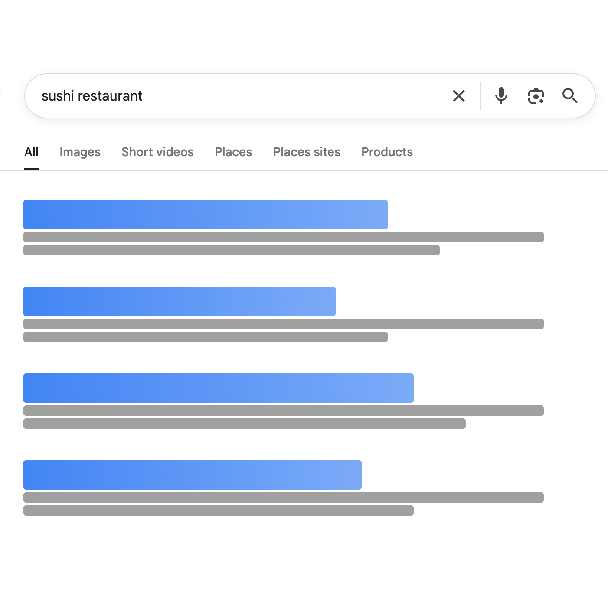Switch to the Places sites tab

(307, 152)
